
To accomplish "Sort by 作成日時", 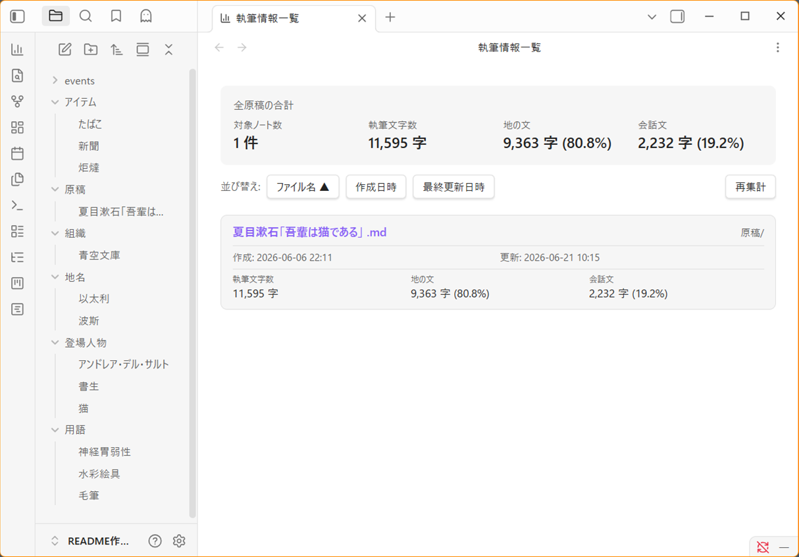I will [376, 187].
